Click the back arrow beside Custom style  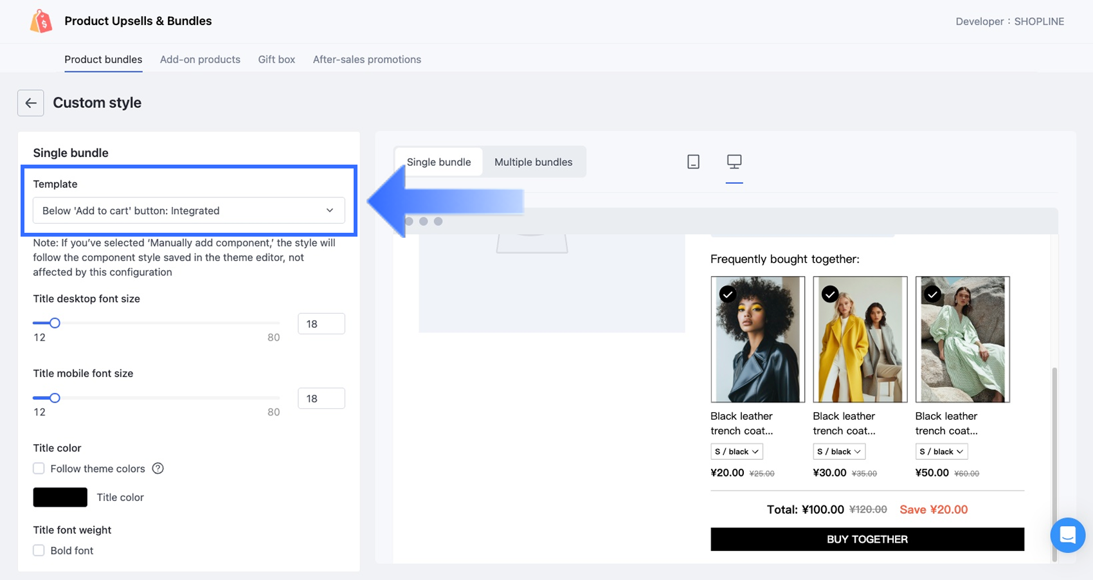[31, 103]
